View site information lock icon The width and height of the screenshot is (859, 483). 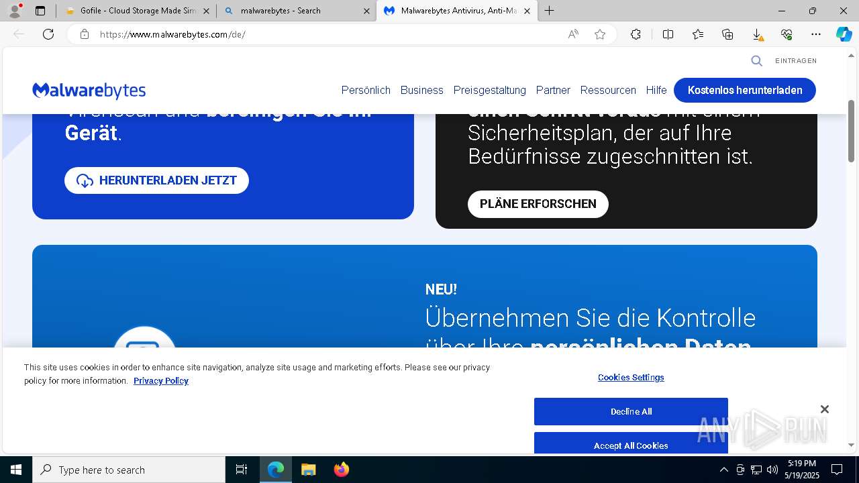click(x=85, y=34)
